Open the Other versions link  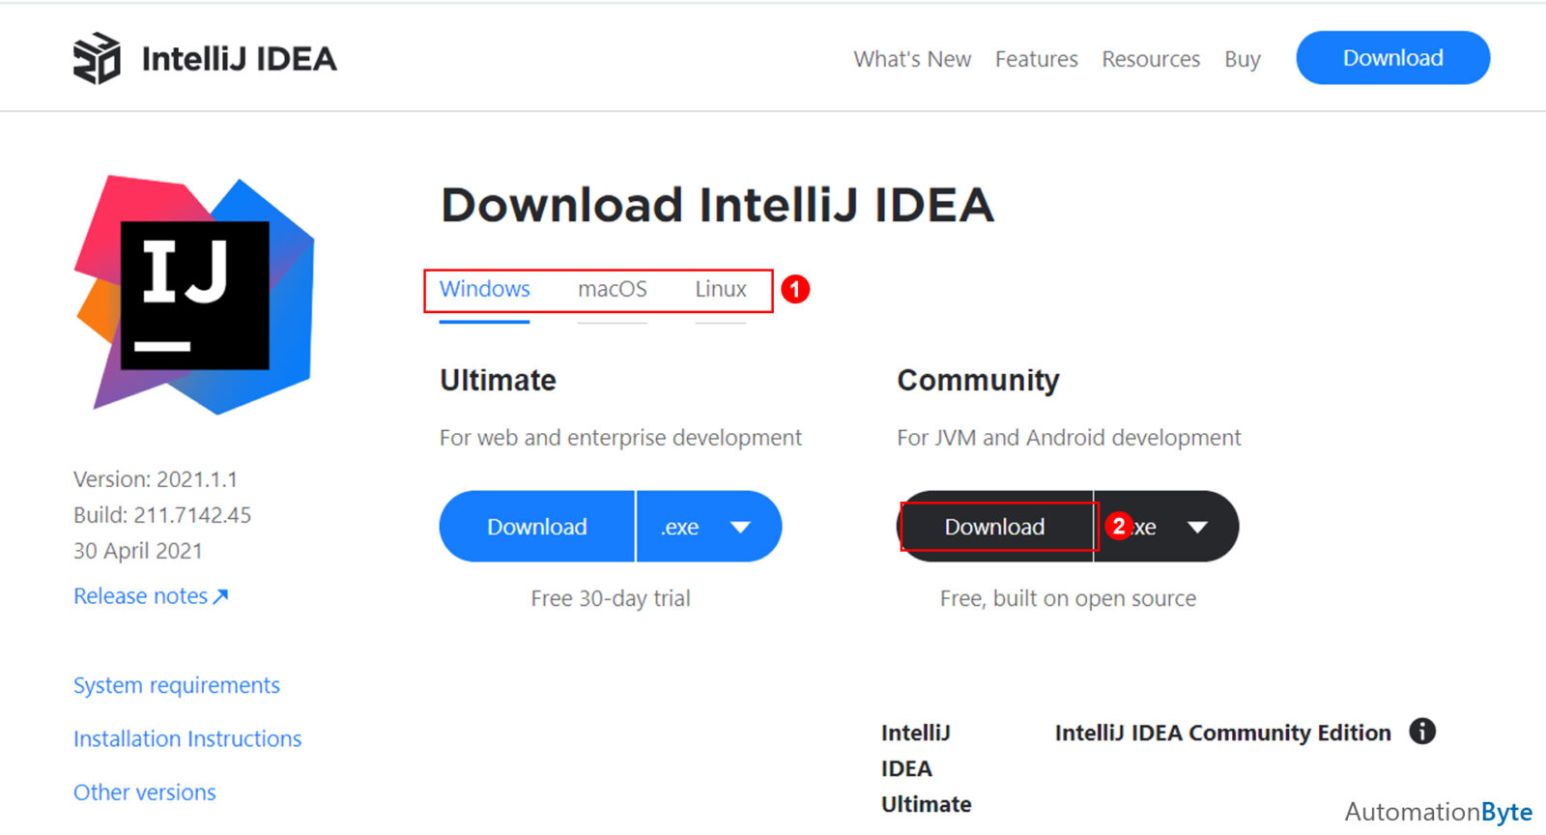point(145,792)
